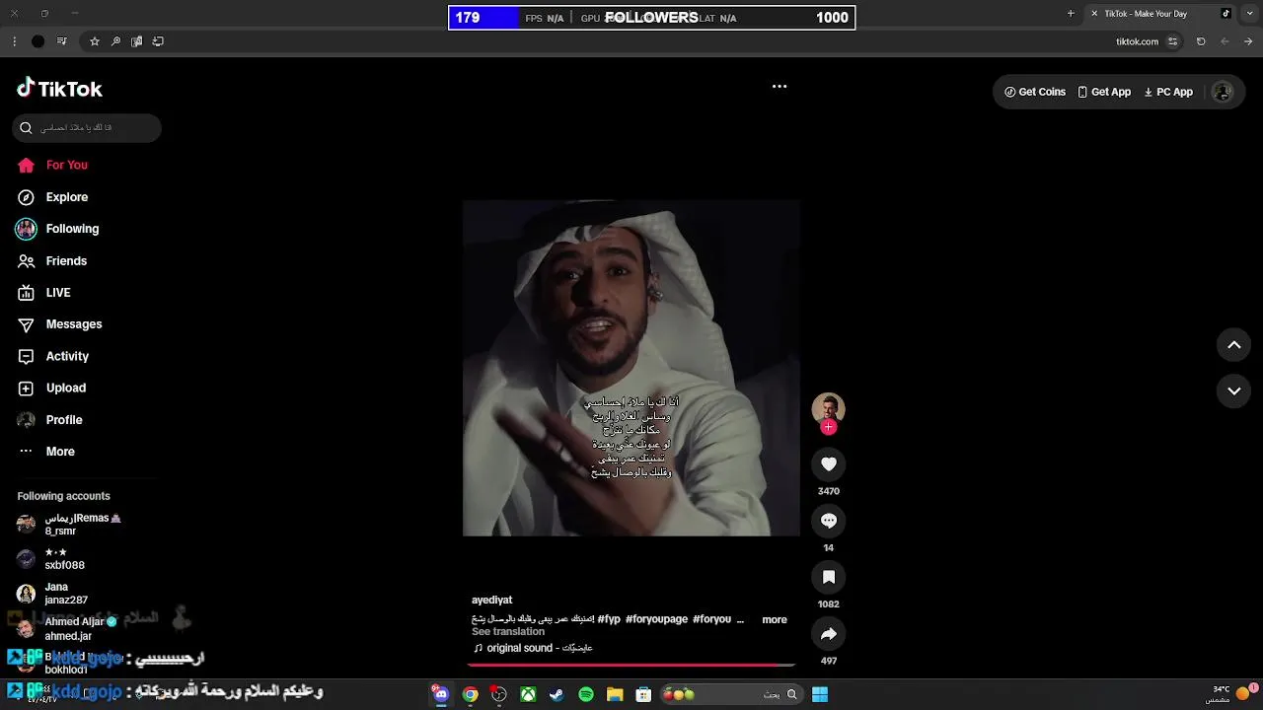
Task: Open the ayediyat username link
Action: pyautogui.click(x=491, y=601)
